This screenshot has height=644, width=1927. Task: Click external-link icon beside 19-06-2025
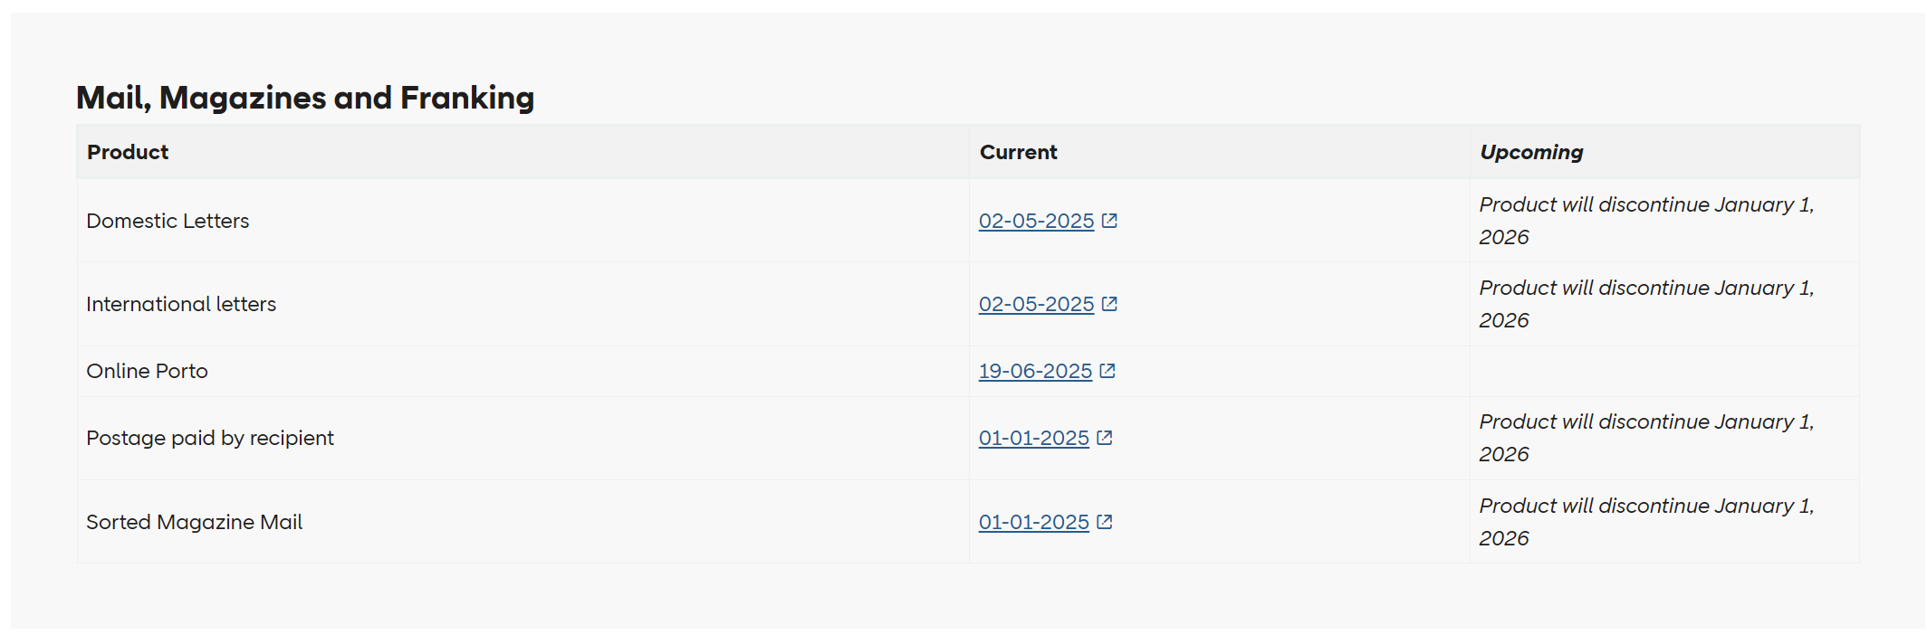click(1107, 371)
